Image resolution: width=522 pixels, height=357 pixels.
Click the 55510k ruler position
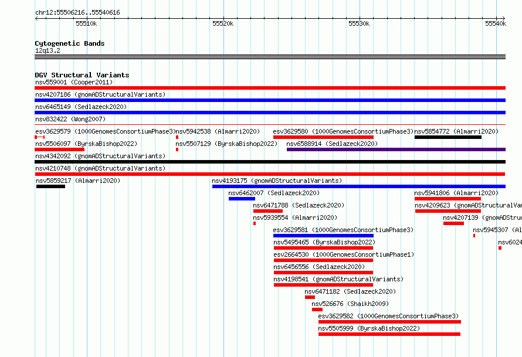coord(86,23)
